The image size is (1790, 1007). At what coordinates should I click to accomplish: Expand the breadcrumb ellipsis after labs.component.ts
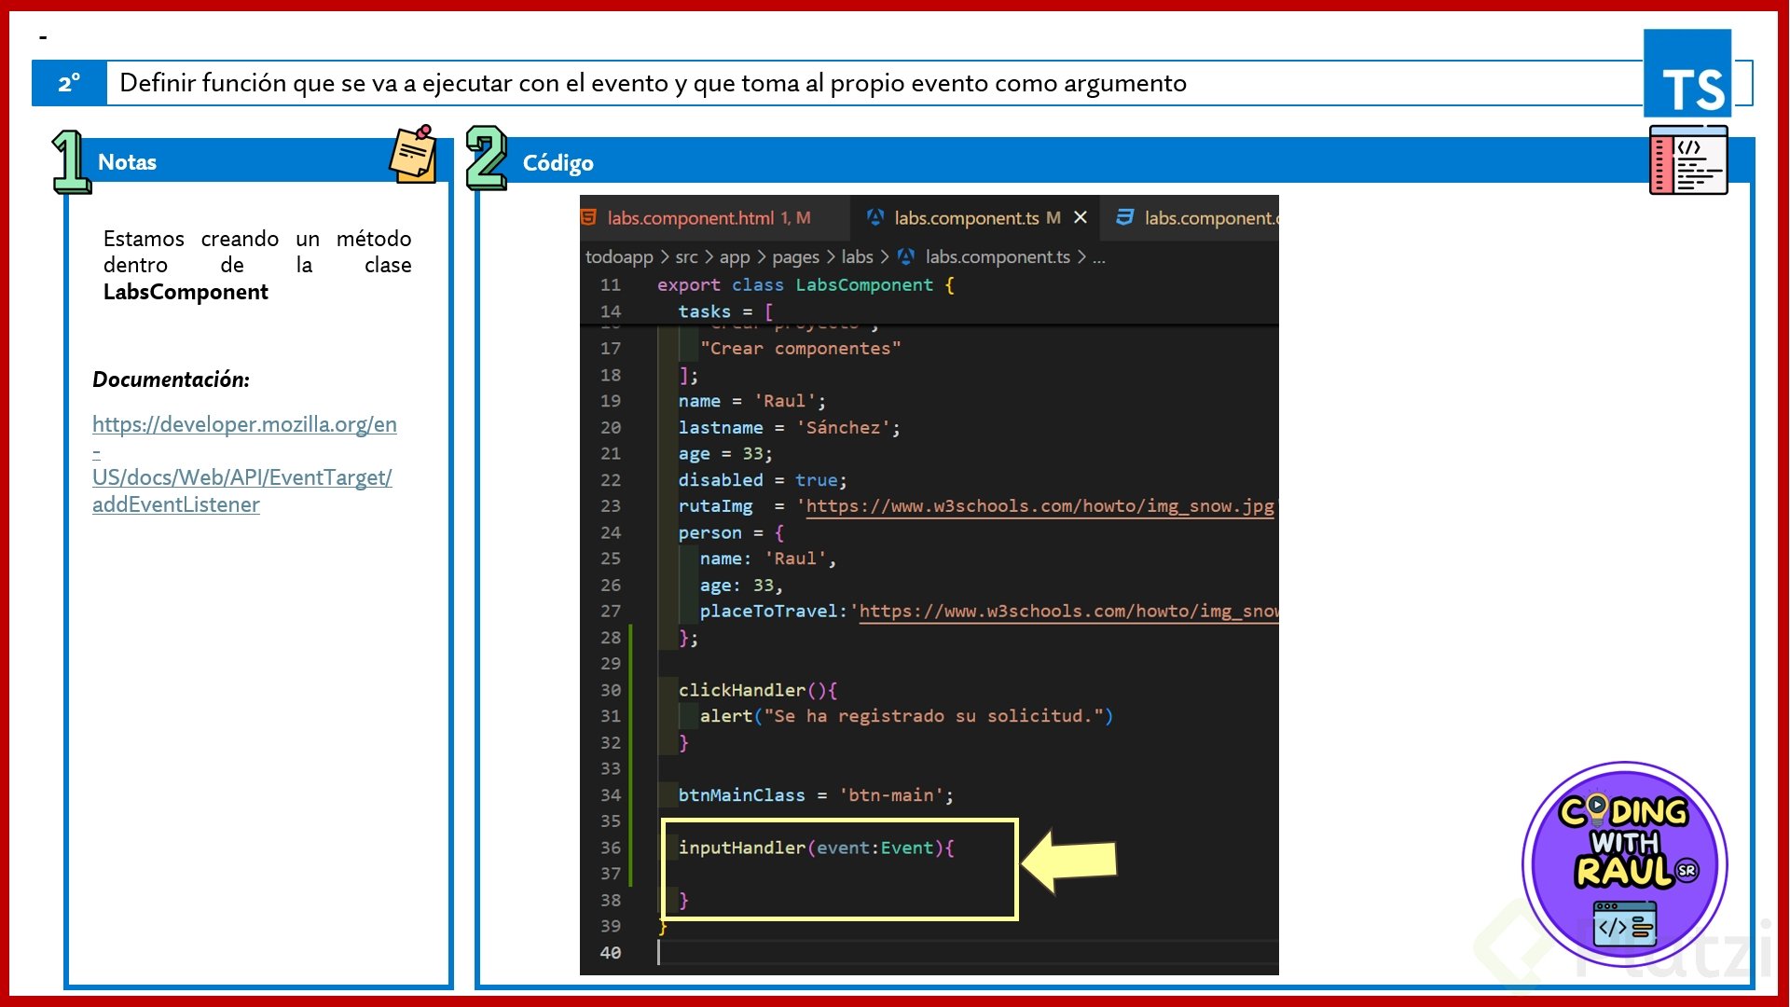coord(1098,257)
